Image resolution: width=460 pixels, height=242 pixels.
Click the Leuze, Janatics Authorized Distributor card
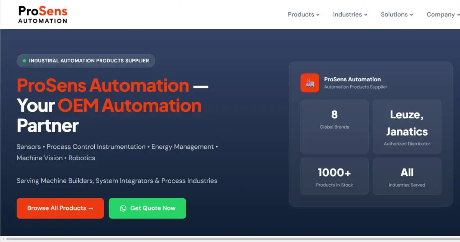click(407, 127)
